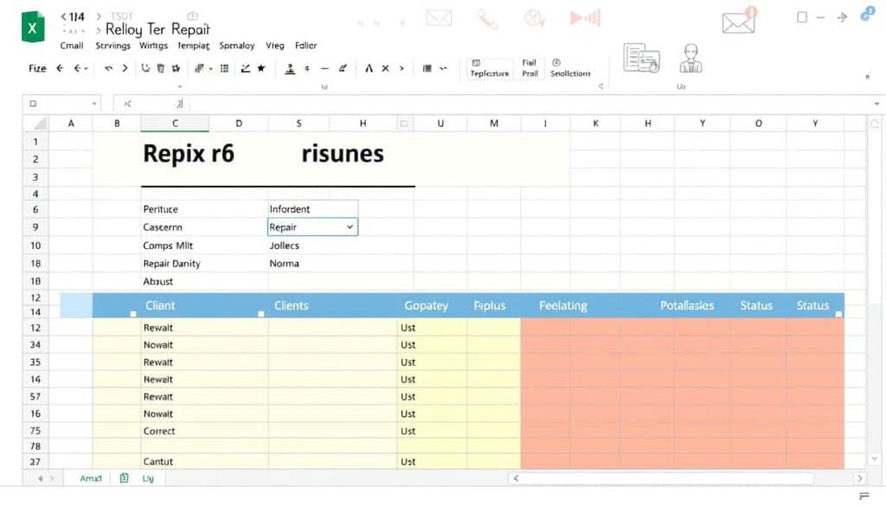Click the Infordent cell
Image resolution: width=886 pixels, height=506 pixels.
pos(312,209)
